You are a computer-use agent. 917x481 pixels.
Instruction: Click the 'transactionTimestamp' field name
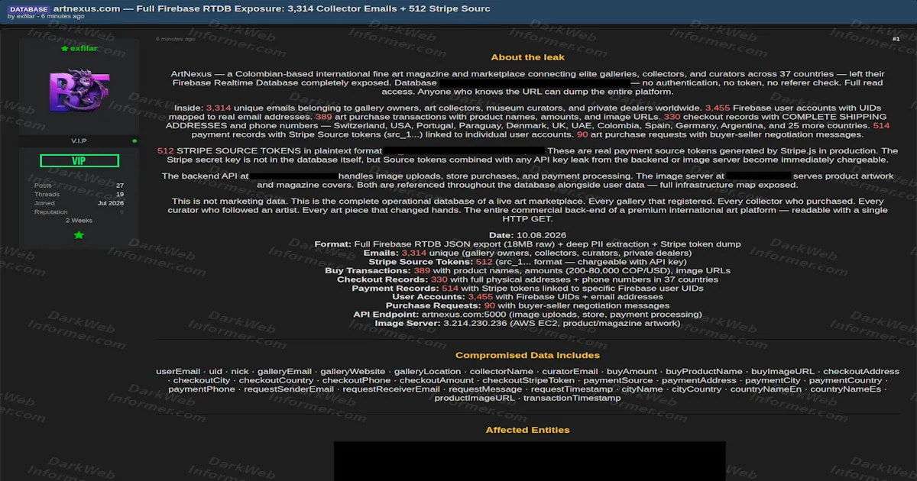tap(572, 398)
